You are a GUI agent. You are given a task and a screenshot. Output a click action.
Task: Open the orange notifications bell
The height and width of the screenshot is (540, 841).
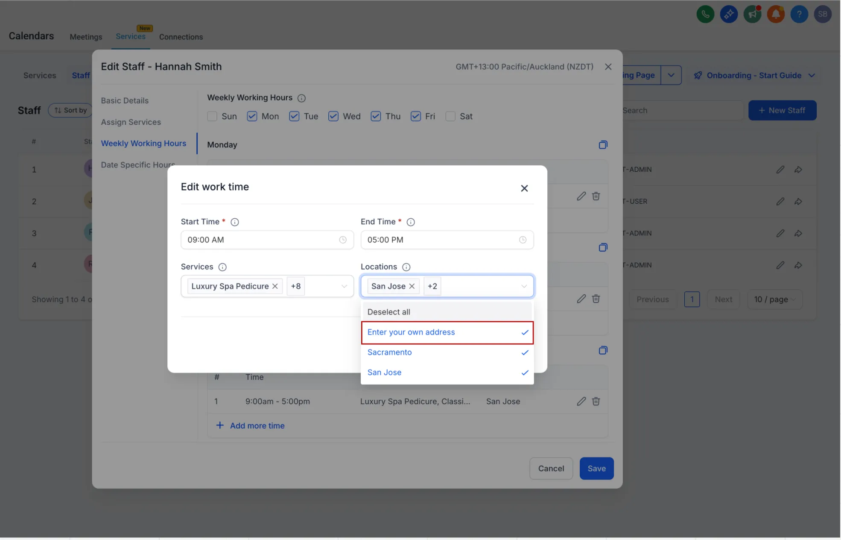click(776, 15)
